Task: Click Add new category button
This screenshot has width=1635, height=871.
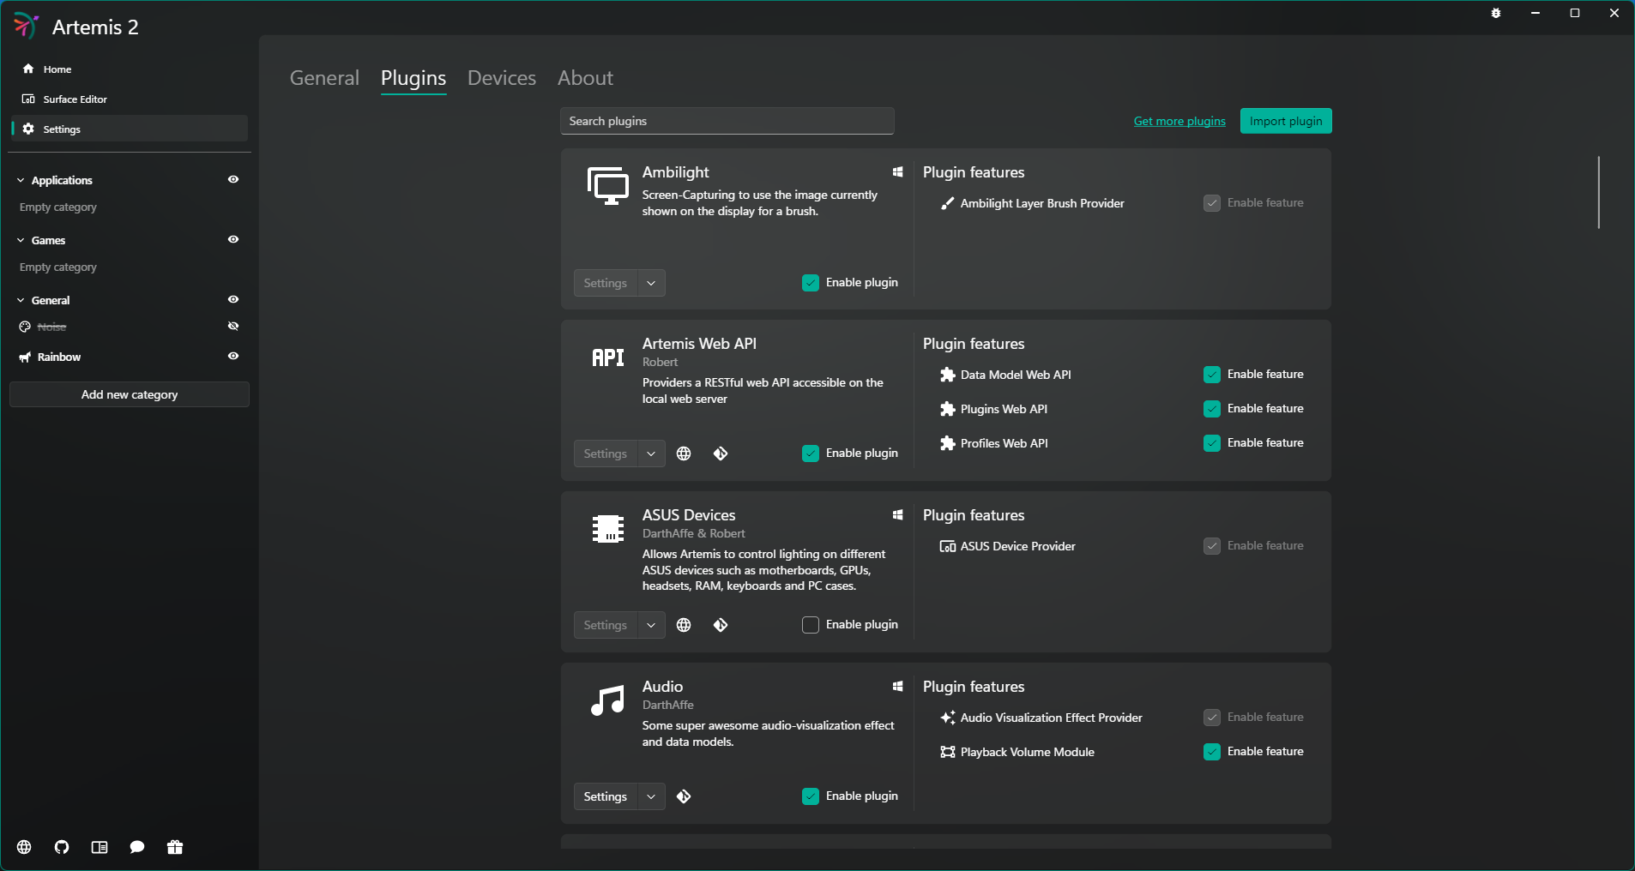Action: [x=130, y=394]
